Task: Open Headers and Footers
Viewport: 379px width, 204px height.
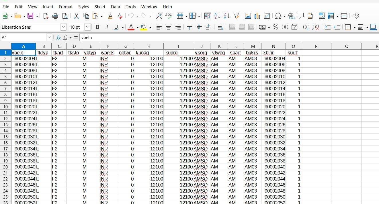Action: click(x=310, y=16)
